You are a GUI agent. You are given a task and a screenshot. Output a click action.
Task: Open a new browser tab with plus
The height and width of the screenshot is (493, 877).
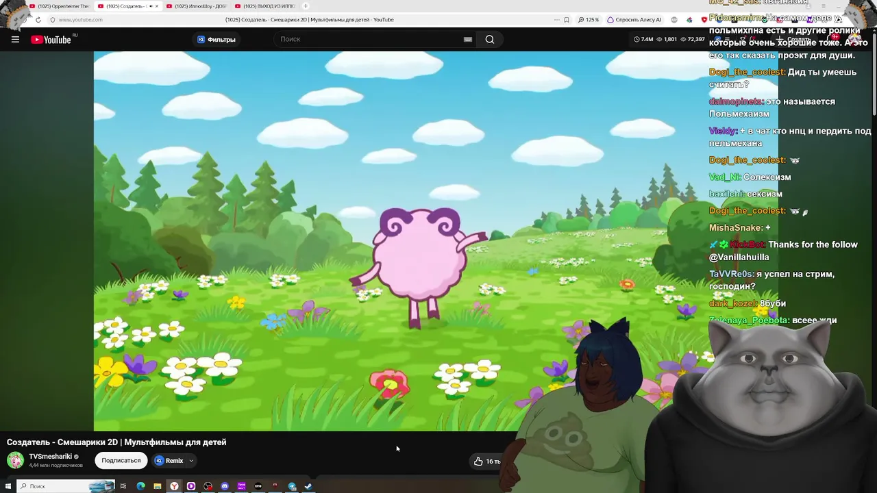[x=306, y=6]
